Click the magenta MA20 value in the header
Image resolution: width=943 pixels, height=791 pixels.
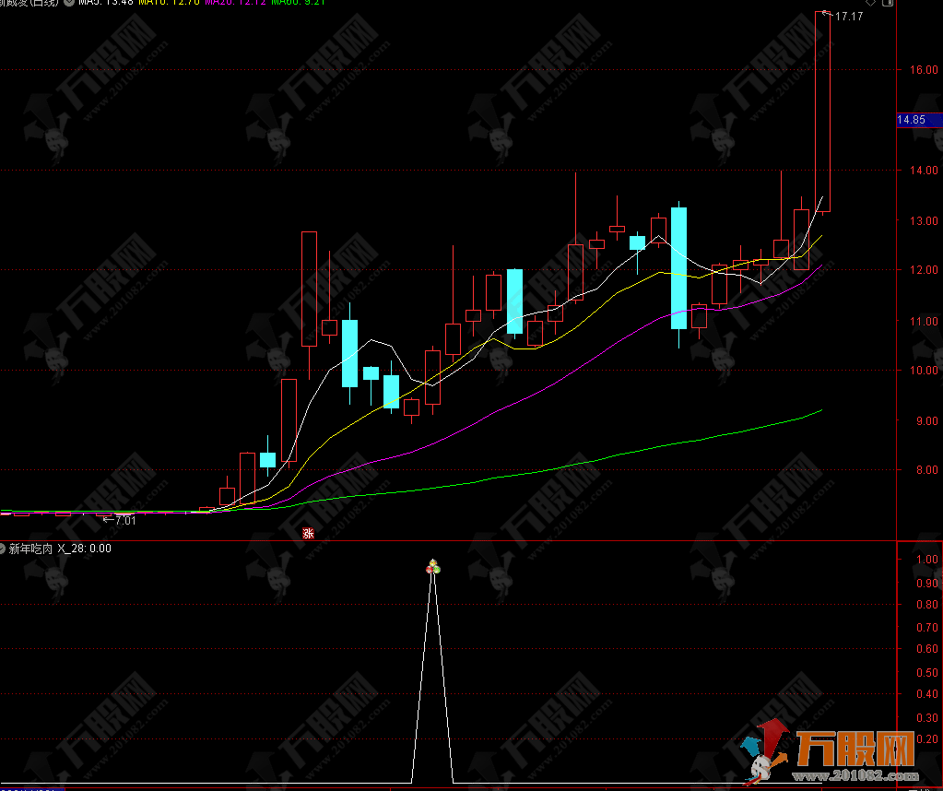coord(234,3)
